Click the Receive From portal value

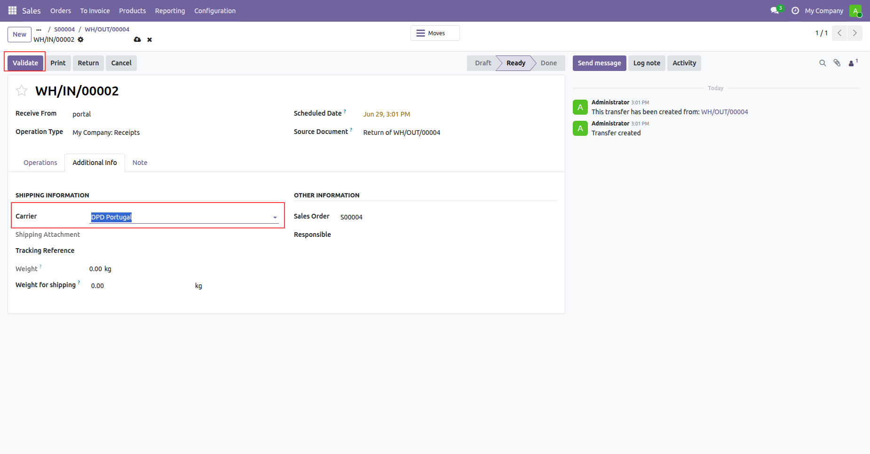point(82,114)
